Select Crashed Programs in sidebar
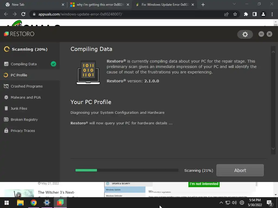This screenshot has height=208, width=278. 30,86
